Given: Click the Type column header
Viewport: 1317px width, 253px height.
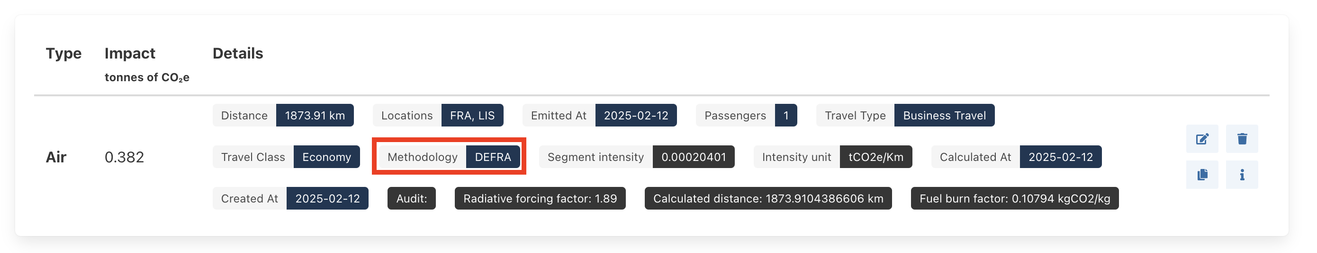Looking at the screenshot, I should (63, 53).
